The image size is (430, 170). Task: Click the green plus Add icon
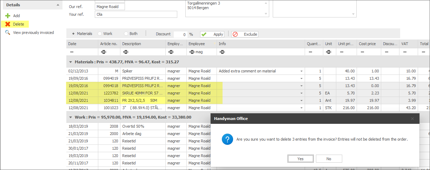[x=7, y=16]
